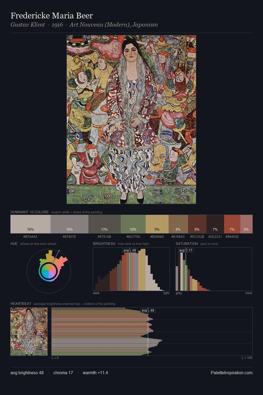Click the 8% maroon swatch #5C332B
The image size is (263, 395).
click(x=197, y=224)
